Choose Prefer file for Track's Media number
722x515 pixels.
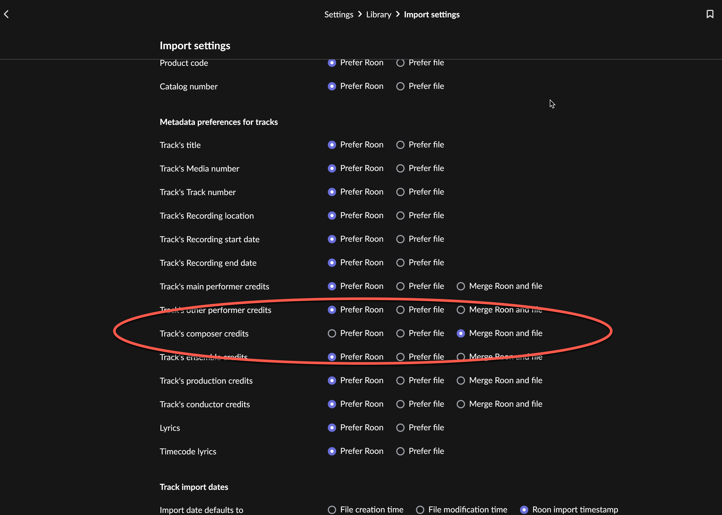click(x=400, y=168)
